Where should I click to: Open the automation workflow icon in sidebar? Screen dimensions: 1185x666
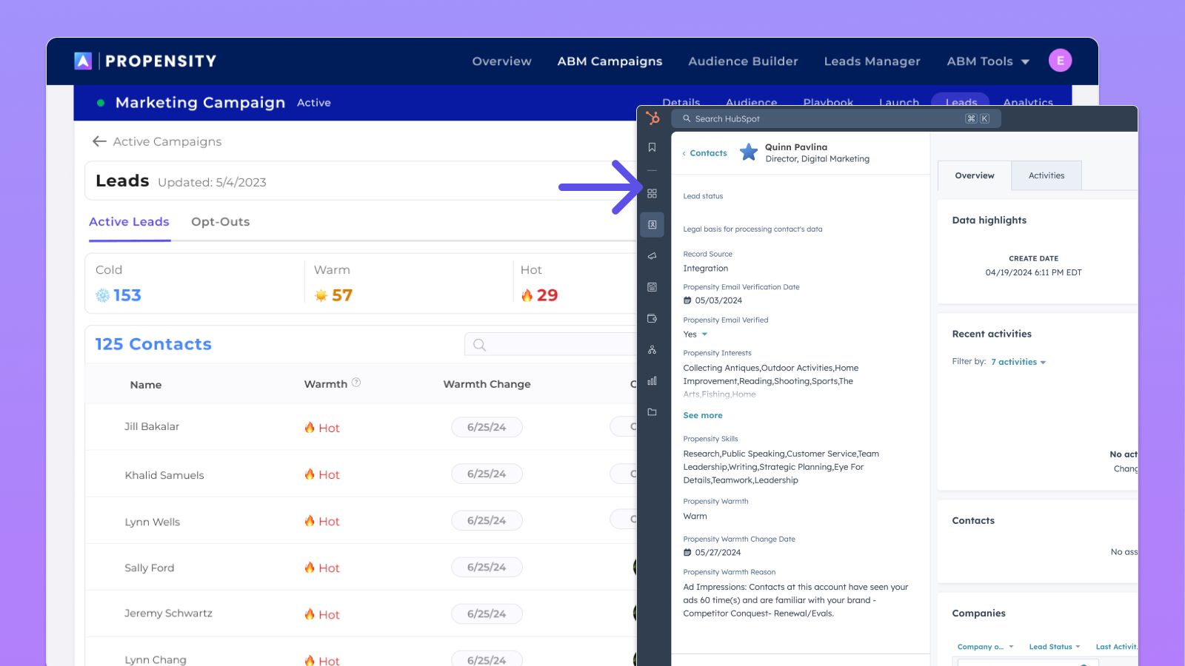tap(652, 350)
